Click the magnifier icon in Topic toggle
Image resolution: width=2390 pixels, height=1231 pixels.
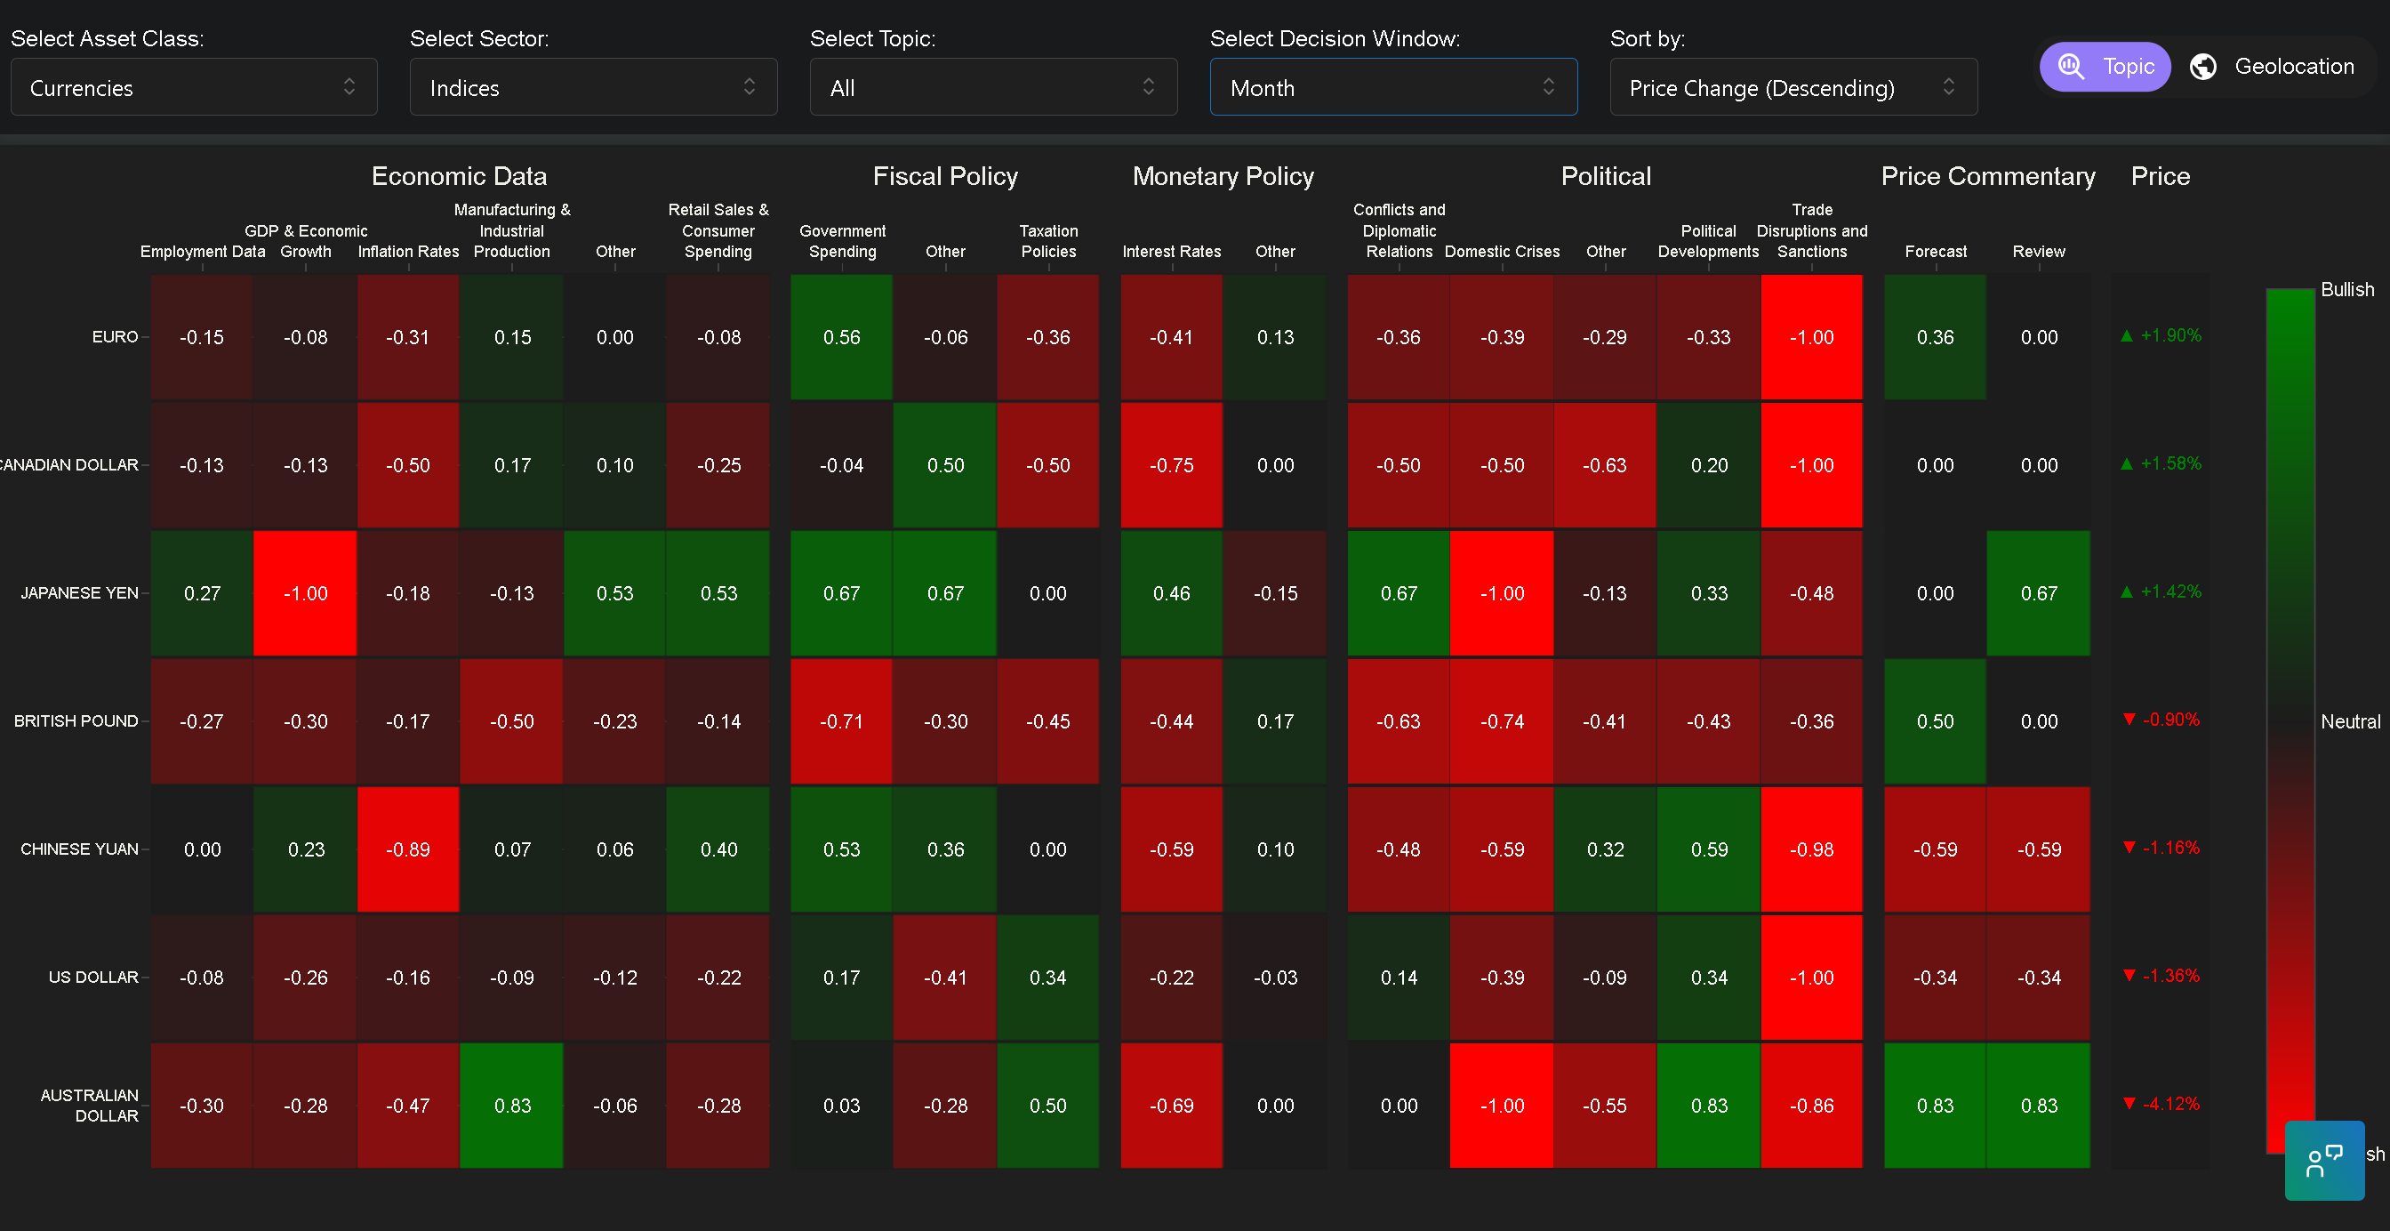[x=2071, y=67]
